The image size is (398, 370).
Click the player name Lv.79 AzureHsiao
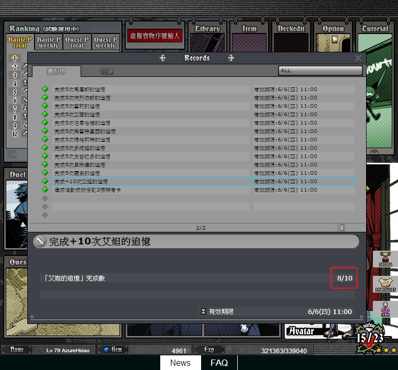point(68,350)
